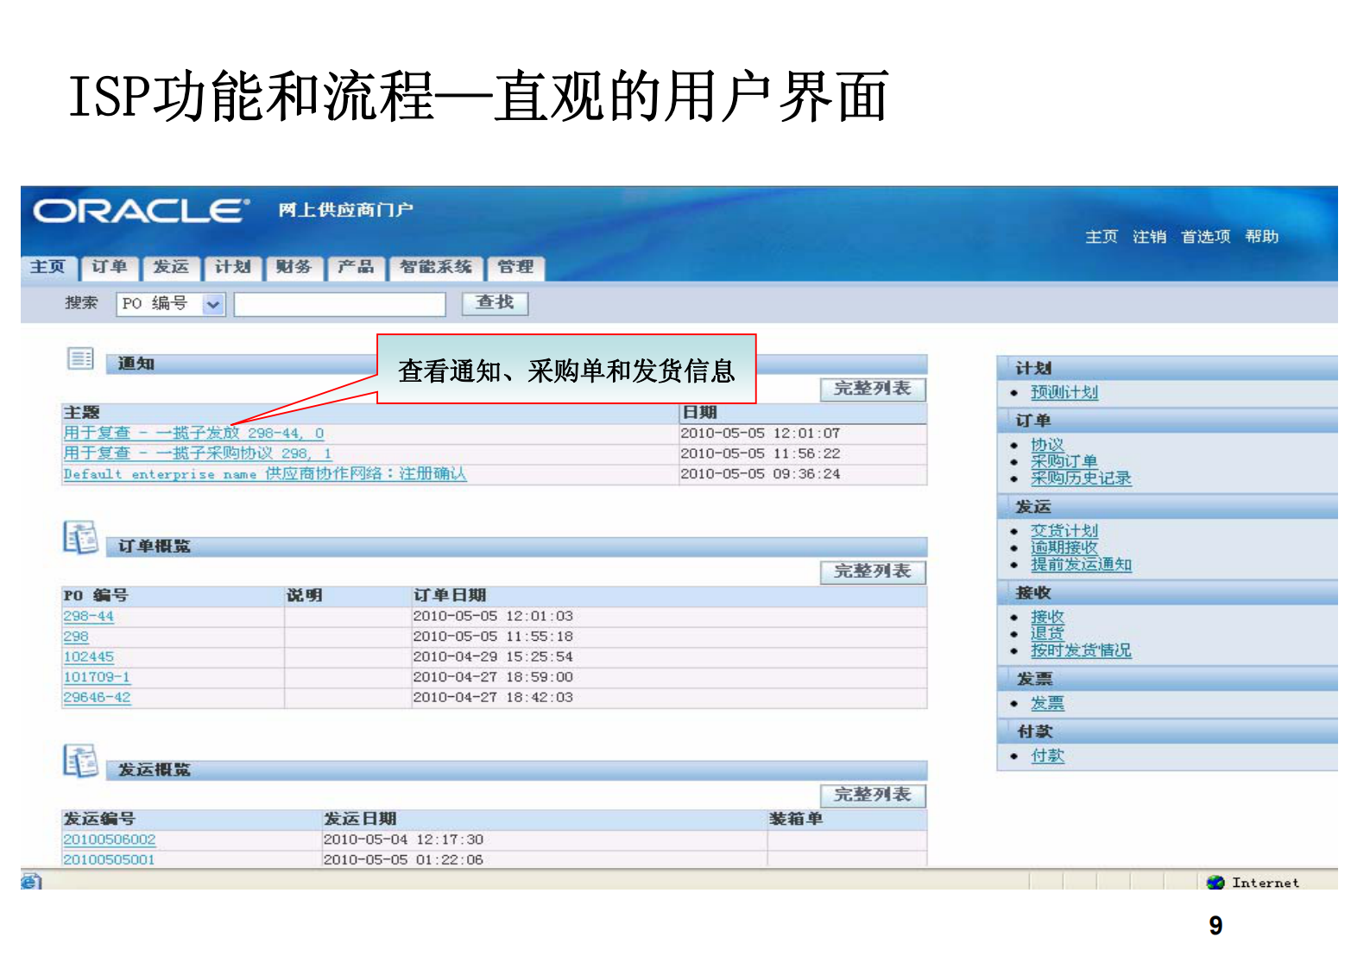Click the 注销 logout link
Image resolution: width=1370 pixels, height=969 pixels.
point(1149,237)
